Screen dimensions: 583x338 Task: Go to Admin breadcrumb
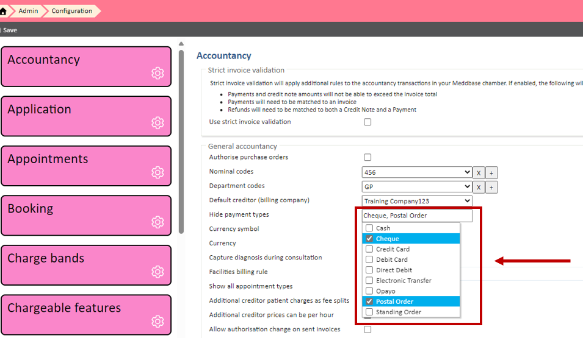click(x=28, y=11)
